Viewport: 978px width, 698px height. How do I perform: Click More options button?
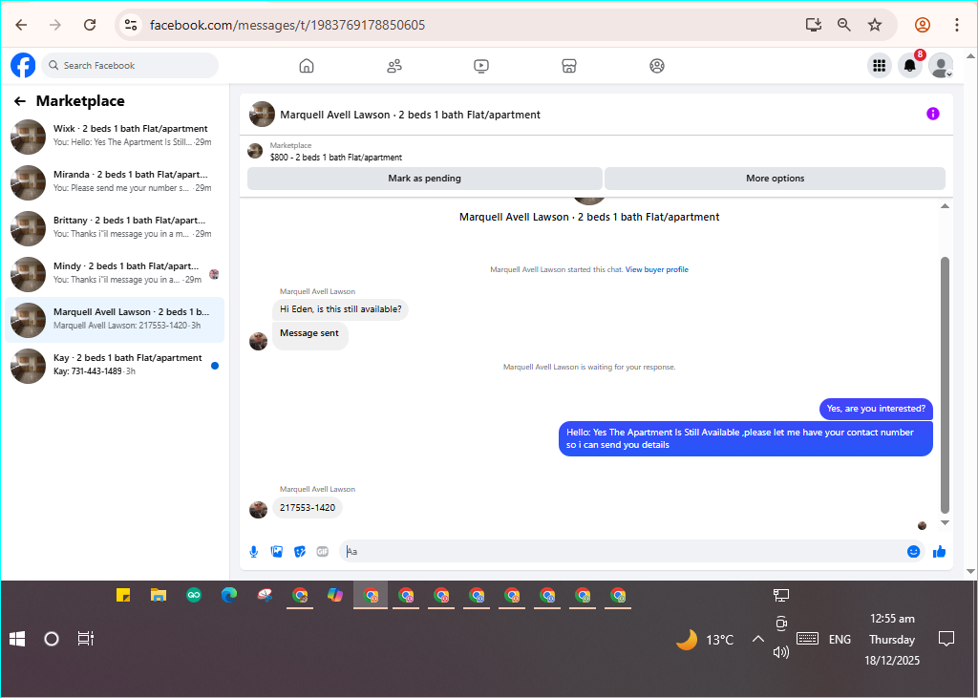tap(775, 179)
